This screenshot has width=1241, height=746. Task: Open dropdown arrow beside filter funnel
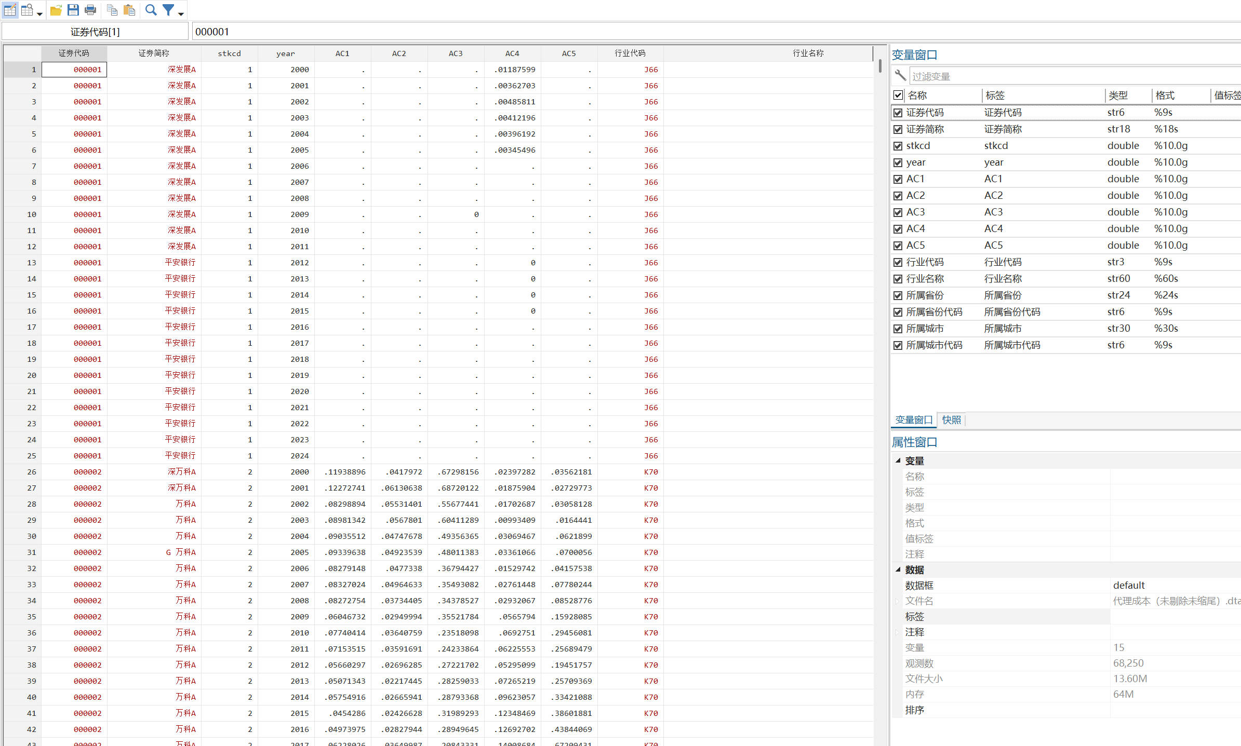click(x=181, y=13)
